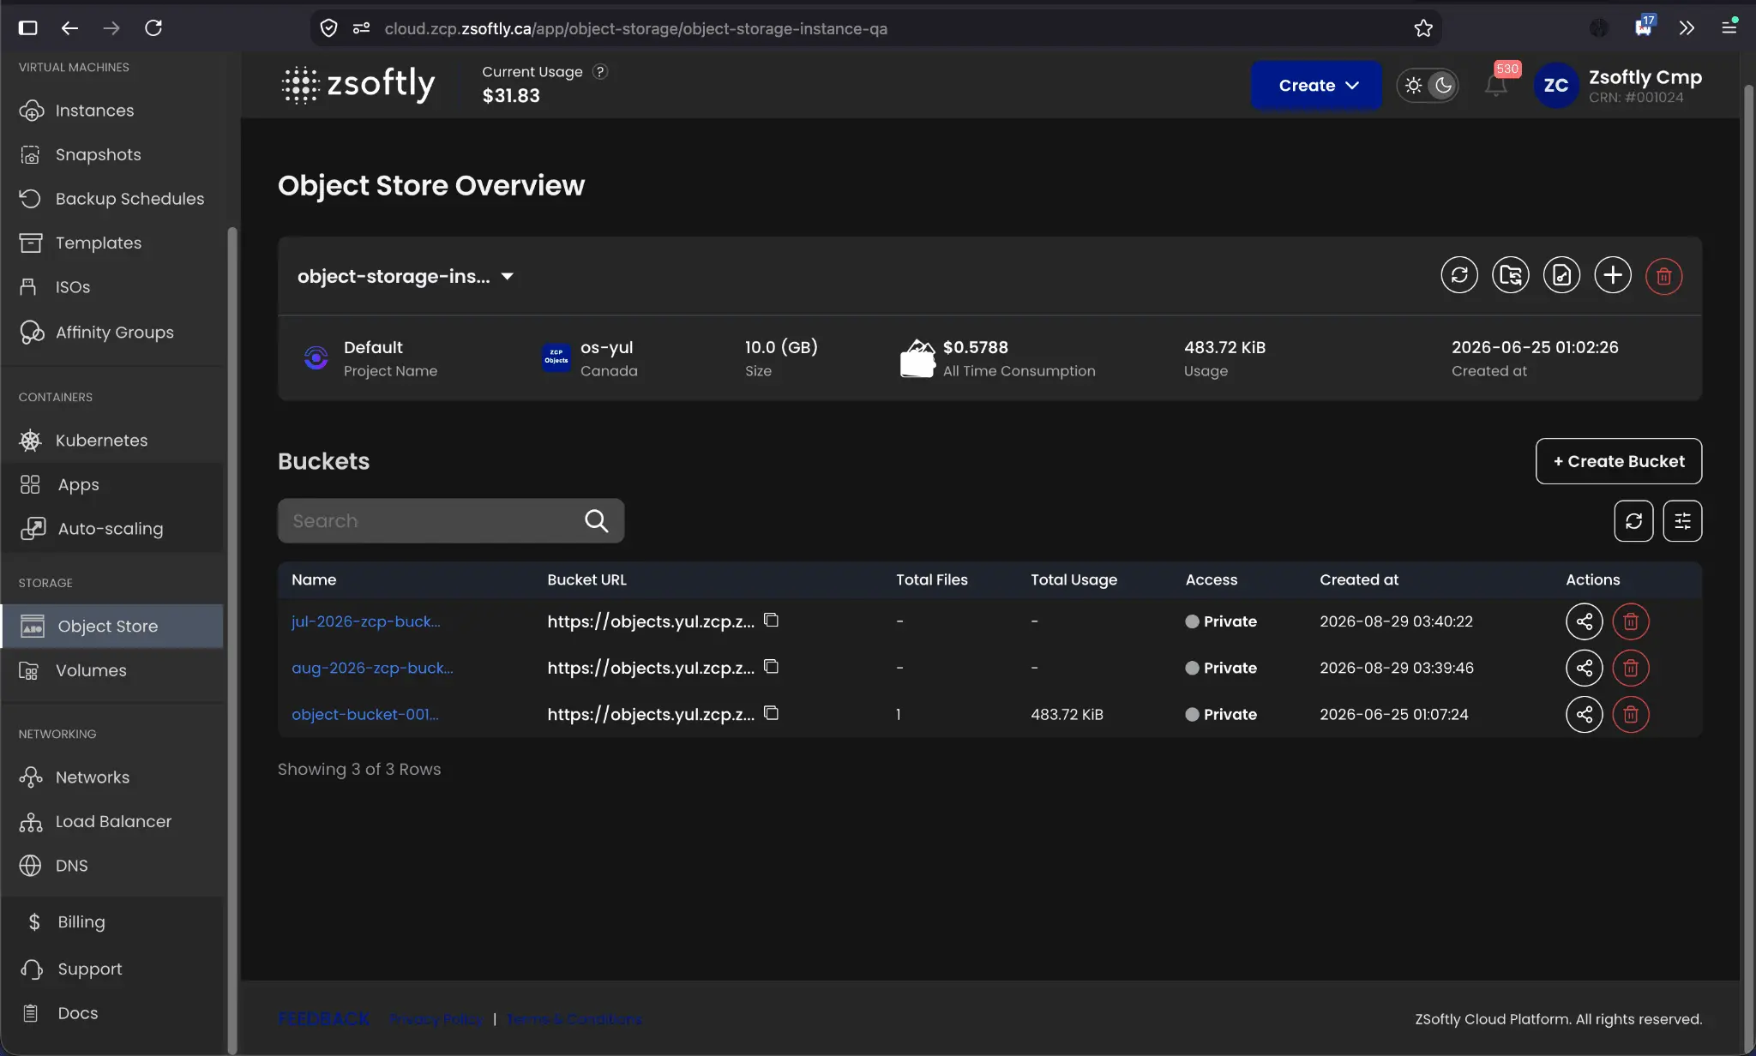Share the jul-2026-zcp-buck bucket

[x=1585, y=621]
